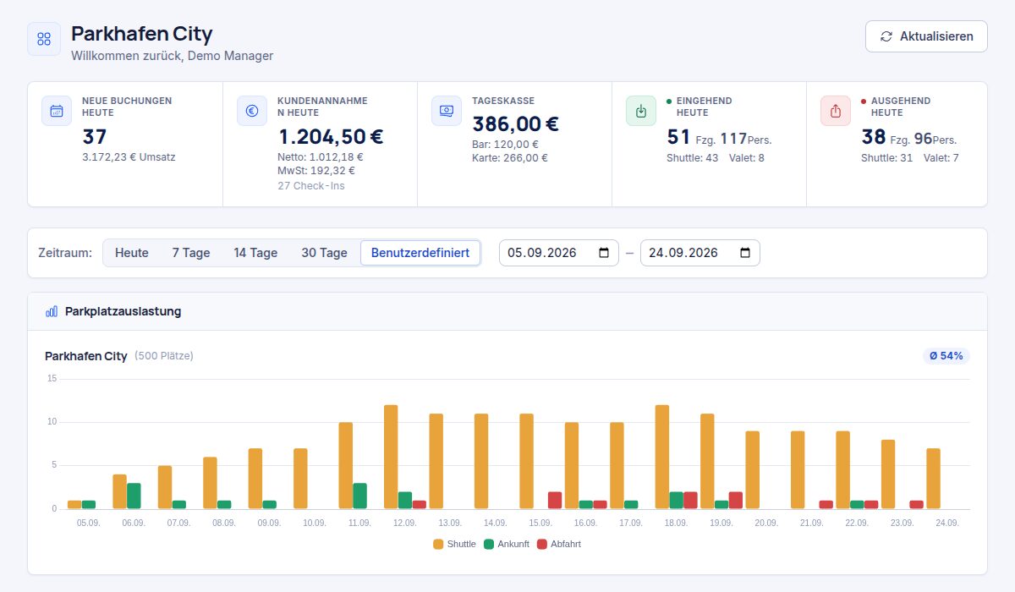Click the Abfahrt bar for 23.09.
The image size is (1015, 592).
[916, 505]
